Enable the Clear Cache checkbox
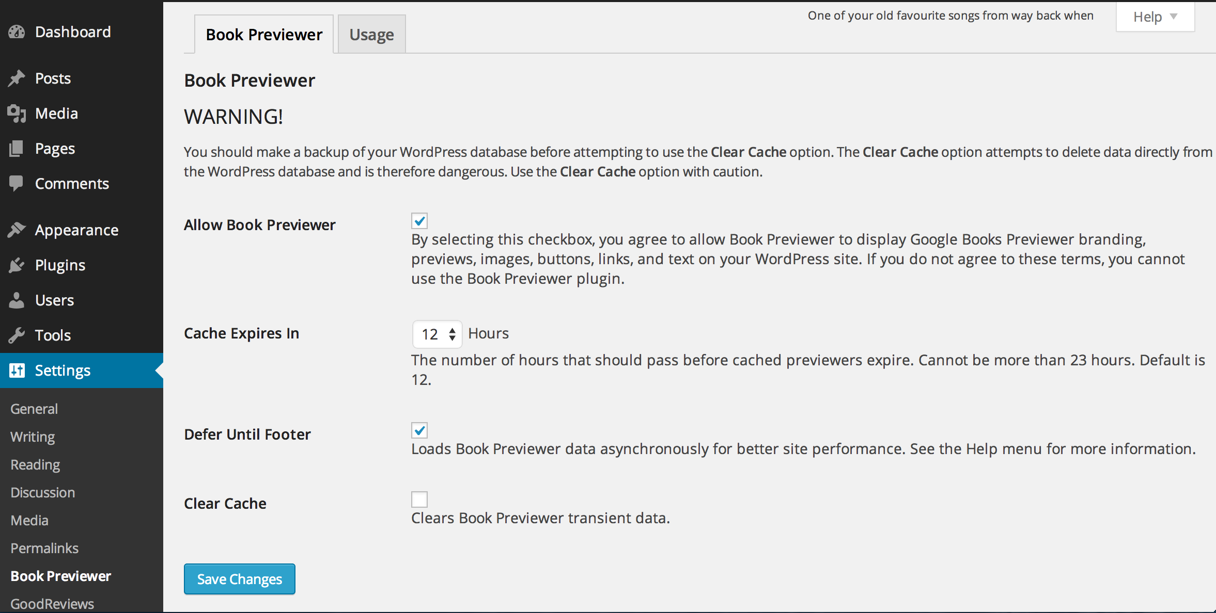 419,499
